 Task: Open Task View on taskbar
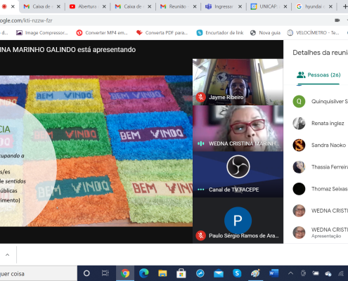coord(105,273)
